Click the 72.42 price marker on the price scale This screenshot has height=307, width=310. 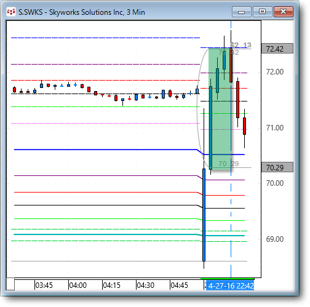coord(277,49)
